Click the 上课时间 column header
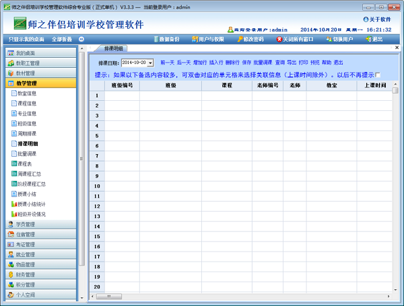The width and height of the screenshot is (404, 306). tap(374, 85)
